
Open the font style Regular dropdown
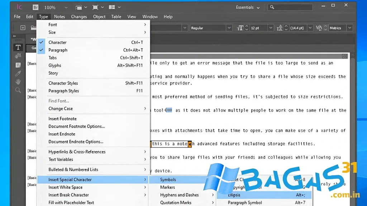click(229, 28)
